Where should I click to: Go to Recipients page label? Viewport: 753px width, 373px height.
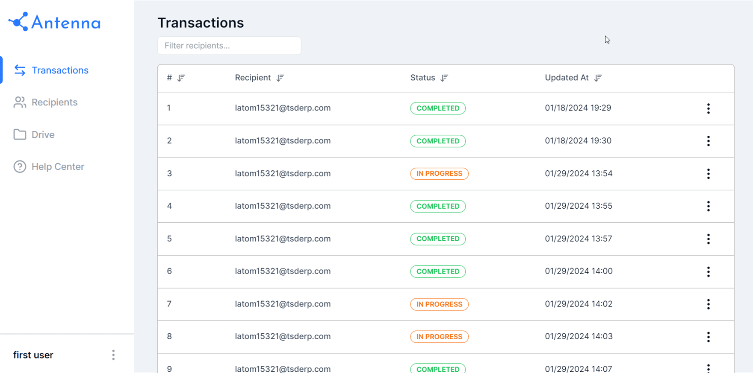[x=54, y=102]
